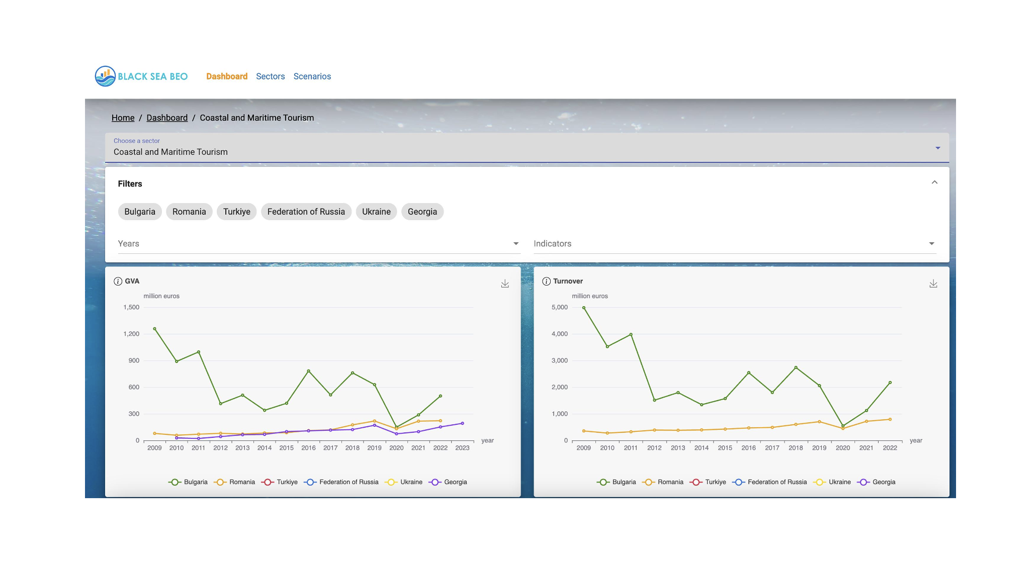Image resolution: width=1035 pixels, height=562 pixels.
Task: Download the GVA chart
Action: (505, 284)
